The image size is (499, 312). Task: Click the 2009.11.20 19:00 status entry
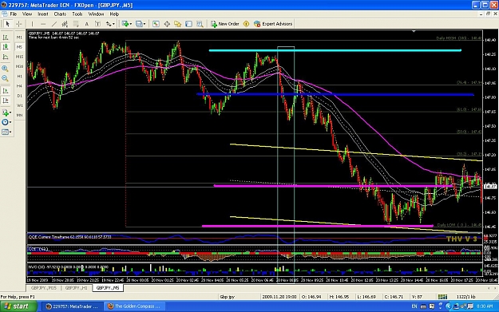point(279,297)
